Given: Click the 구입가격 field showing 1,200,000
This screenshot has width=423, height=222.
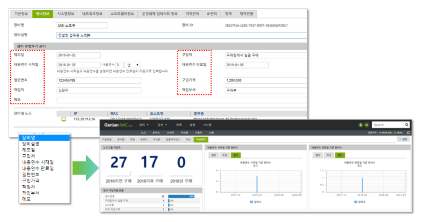Looking at the screenshot, I should (x=266, y=80).
